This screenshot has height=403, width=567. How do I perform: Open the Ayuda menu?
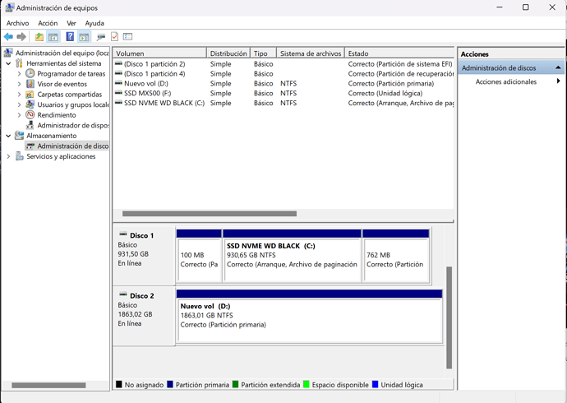tap(94, 23)
